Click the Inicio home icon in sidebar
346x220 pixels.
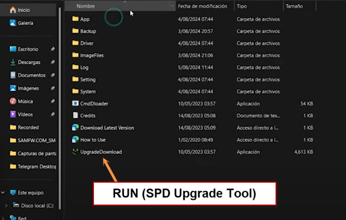pyautogui.click(x=13, y=10)
